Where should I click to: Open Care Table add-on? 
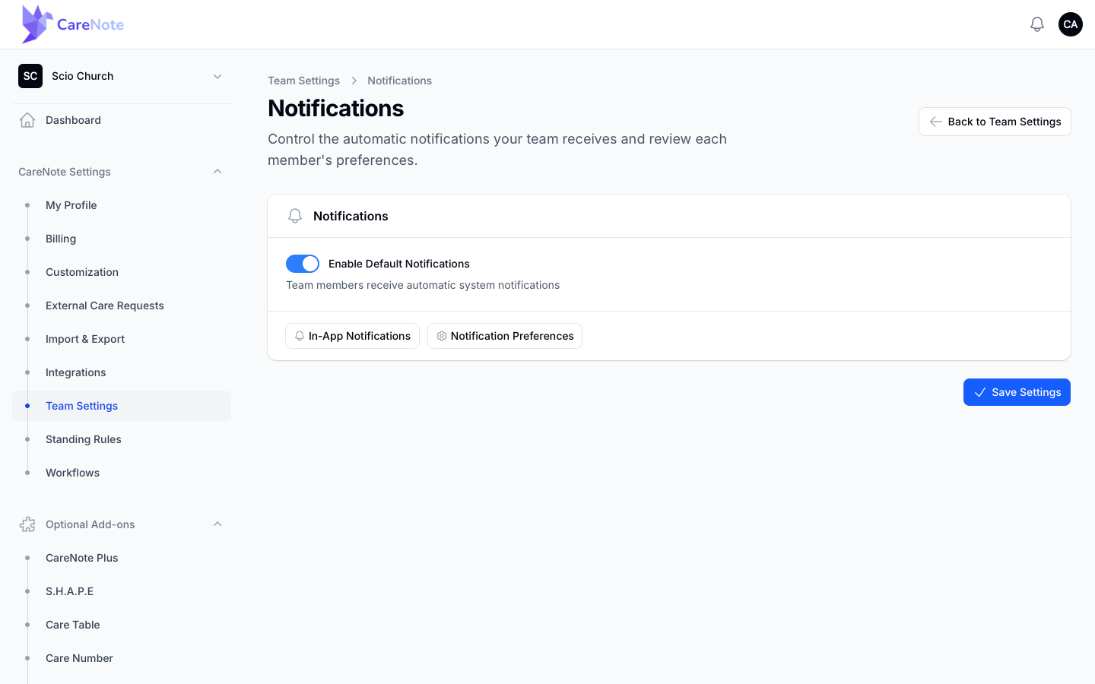[x=122, y=625]
